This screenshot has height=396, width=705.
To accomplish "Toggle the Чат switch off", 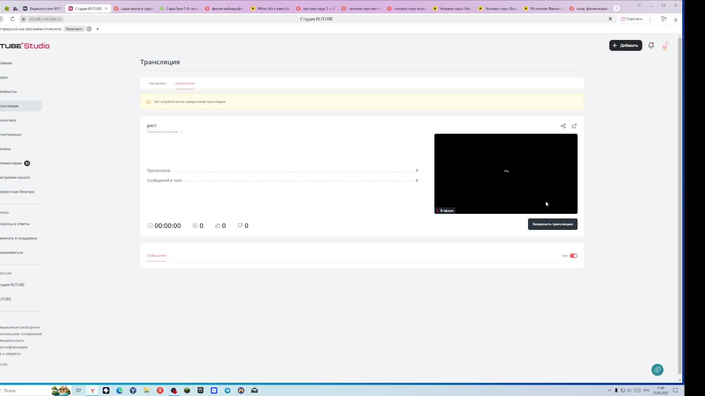I will [574, 256].
